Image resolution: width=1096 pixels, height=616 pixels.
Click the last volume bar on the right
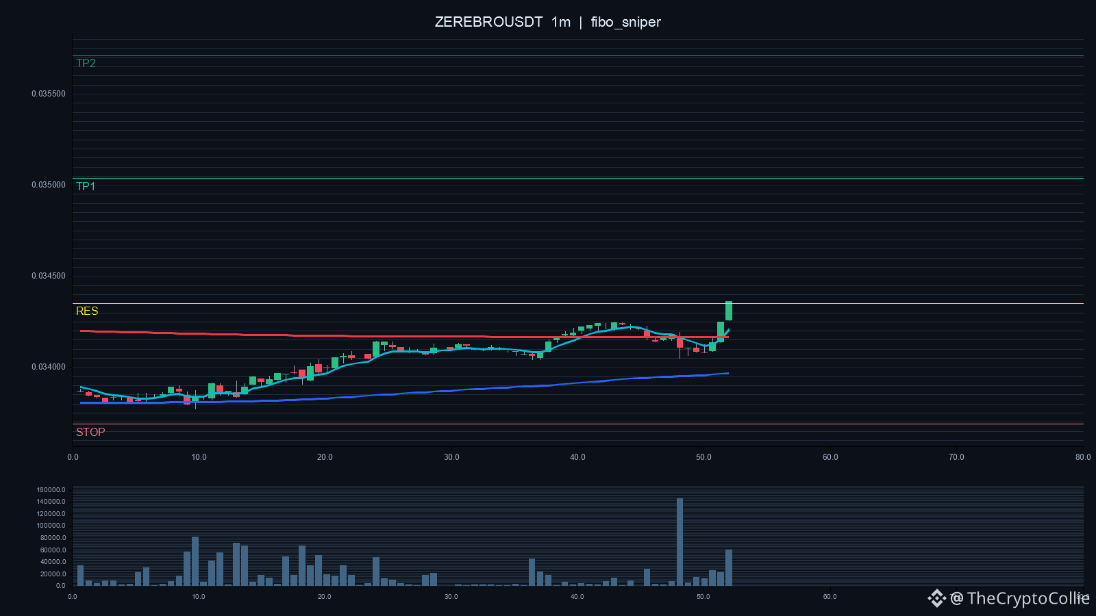point(729,568)
